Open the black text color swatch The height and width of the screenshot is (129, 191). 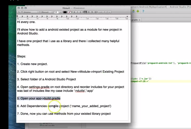tap(65, 12)
